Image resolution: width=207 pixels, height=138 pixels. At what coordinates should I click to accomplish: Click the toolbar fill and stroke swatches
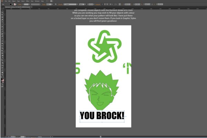(x=2, y=80)
